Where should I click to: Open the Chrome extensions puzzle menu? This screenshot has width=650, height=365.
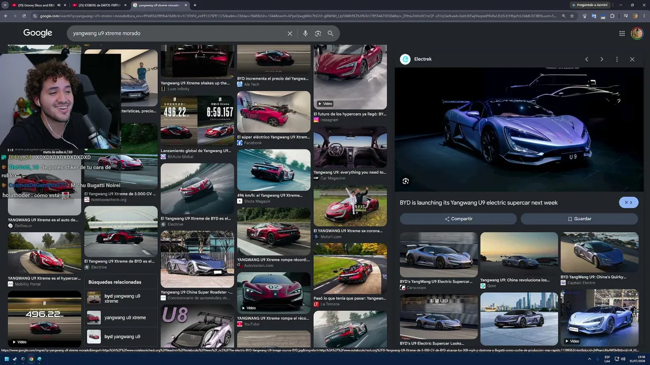tap(612, 16)
